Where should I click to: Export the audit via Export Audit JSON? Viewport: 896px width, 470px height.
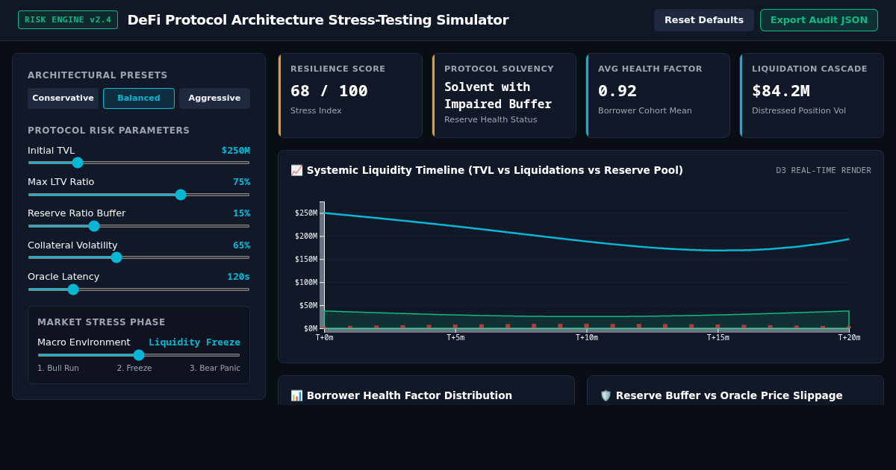(819, 20)
